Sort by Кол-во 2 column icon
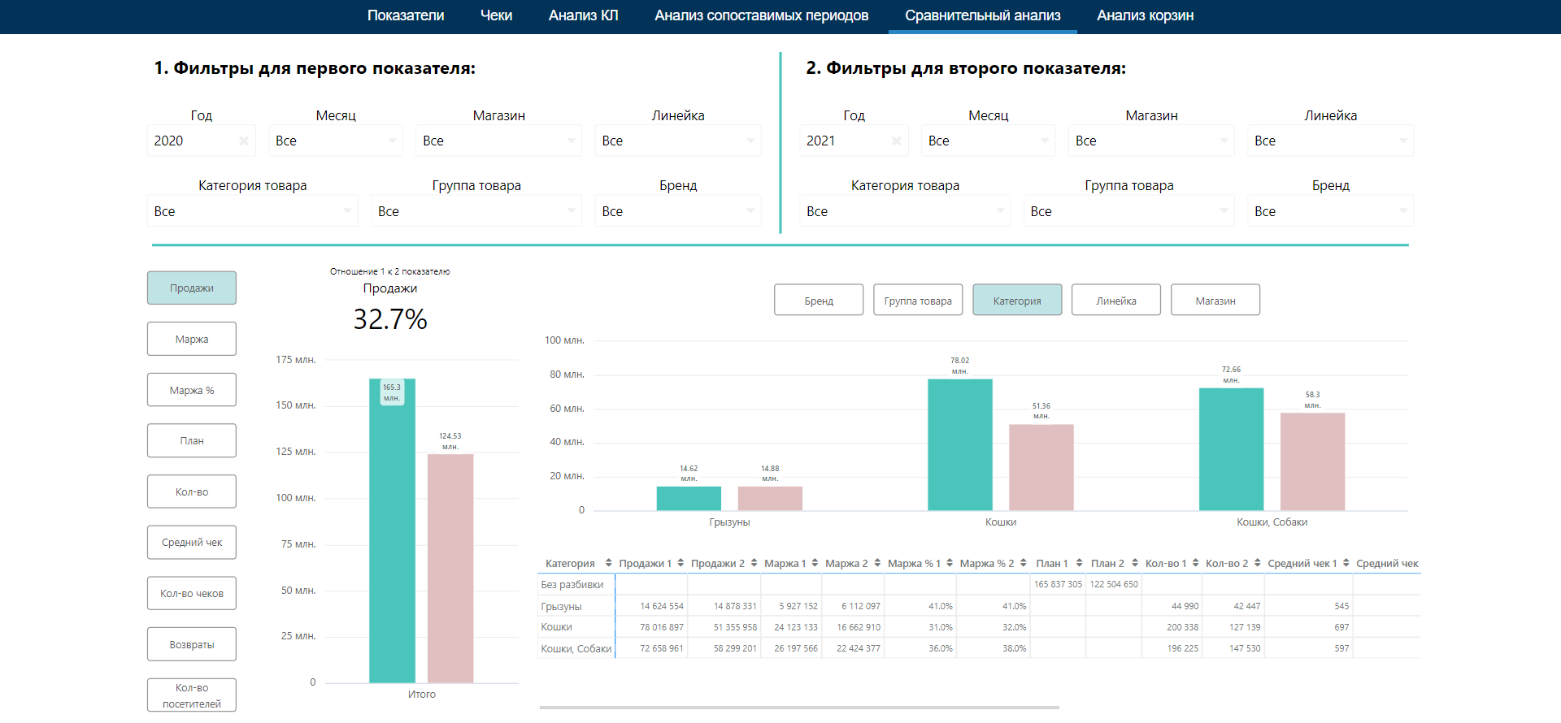 coord(1258,563)
